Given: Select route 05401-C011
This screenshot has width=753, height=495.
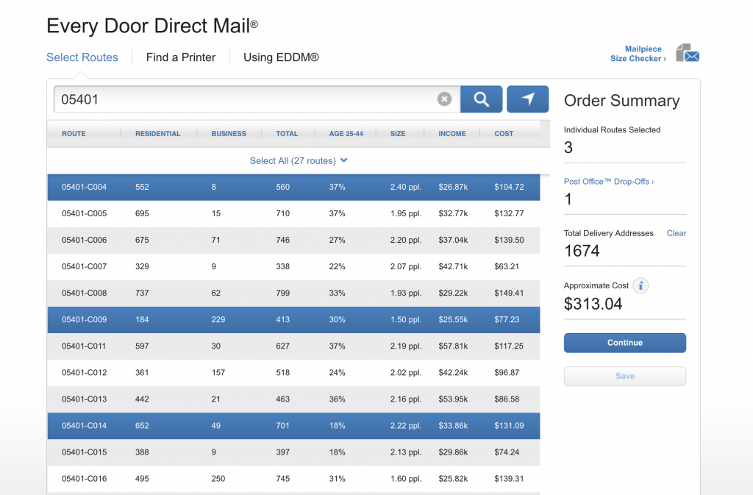Looking at the screenshot, I should point(293,346).
